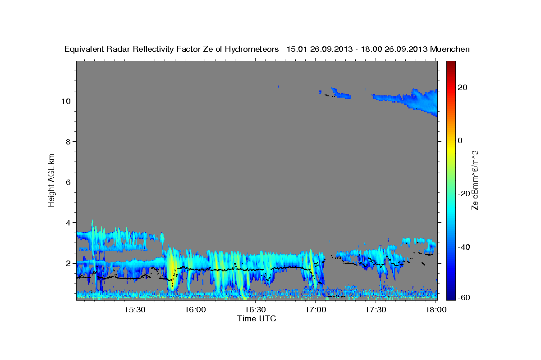Click the '16:30' time tick label
541x360 pixels.
coord(255,310)
